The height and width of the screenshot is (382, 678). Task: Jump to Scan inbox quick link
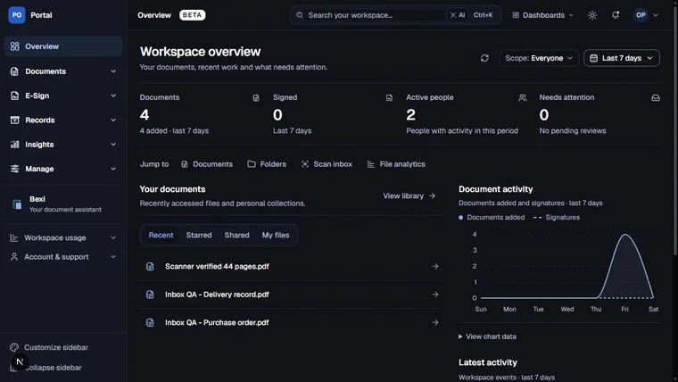(327, 164)
